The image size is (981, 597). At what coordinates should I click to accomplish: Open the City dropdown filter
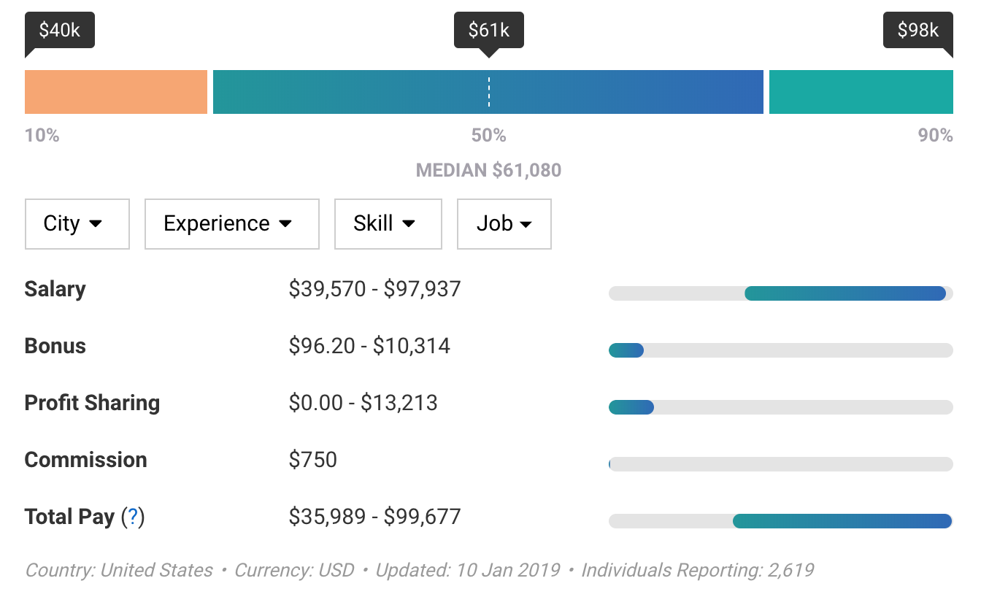(77, 223)
